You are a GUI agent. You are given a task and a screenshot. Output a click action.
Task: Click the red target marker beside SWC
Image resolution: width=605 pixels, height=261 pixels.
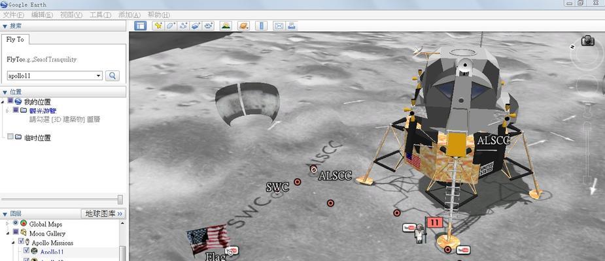(x=298, y=181)
